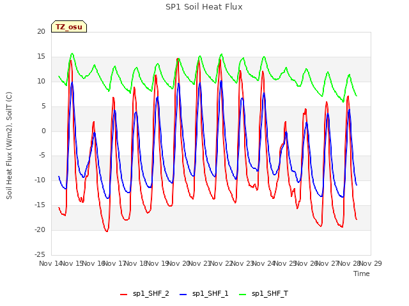Image resolution: width=409 pixels, height=306 pixels.
Task: Click the Time x-axis label
Action: (x=362, y=273)
